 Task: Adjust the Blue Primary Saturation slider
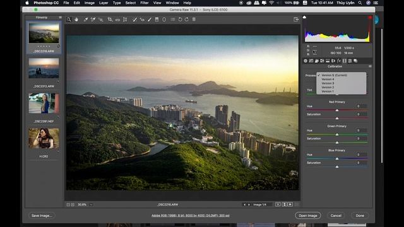pyautogui.click(x=337, y=166)
